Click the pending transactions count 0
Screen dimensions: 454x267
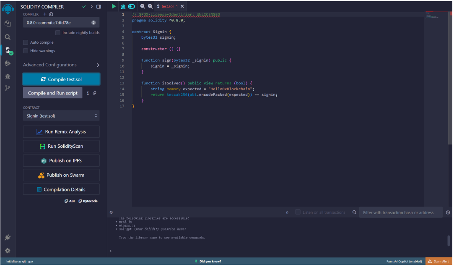[287, 212]
